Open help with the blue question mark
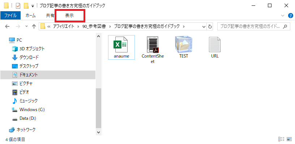Screen dimensions: 295x144 (291, 16)
